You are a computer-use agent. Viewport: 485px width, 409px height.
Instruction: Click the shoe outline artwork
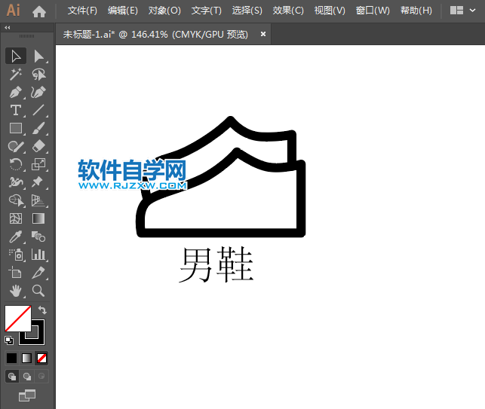pos(221,177)
